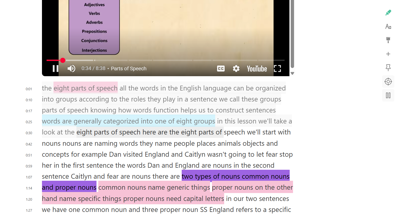Mute the video audio
Viewport: 401px width, 215px height.
coord(71,69)
